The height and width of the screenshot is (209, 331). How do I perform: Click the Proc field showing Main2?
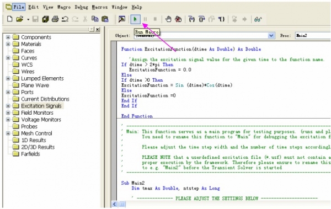313,35
